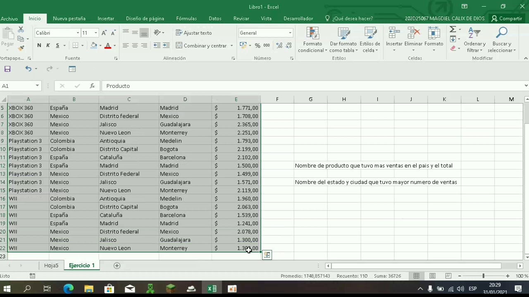Click the Compartir button
The image size is (529, 297).
coord(507,19)
